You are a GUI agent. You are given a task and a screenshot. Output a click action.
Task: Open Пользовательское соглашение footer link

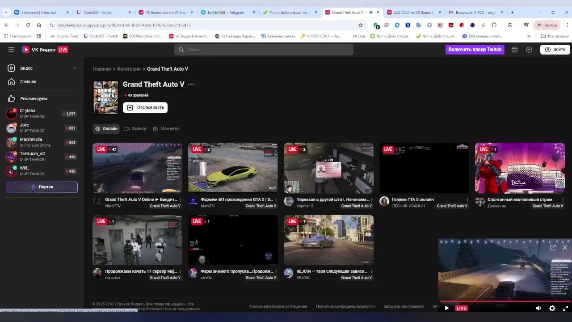tap(278, 306)
